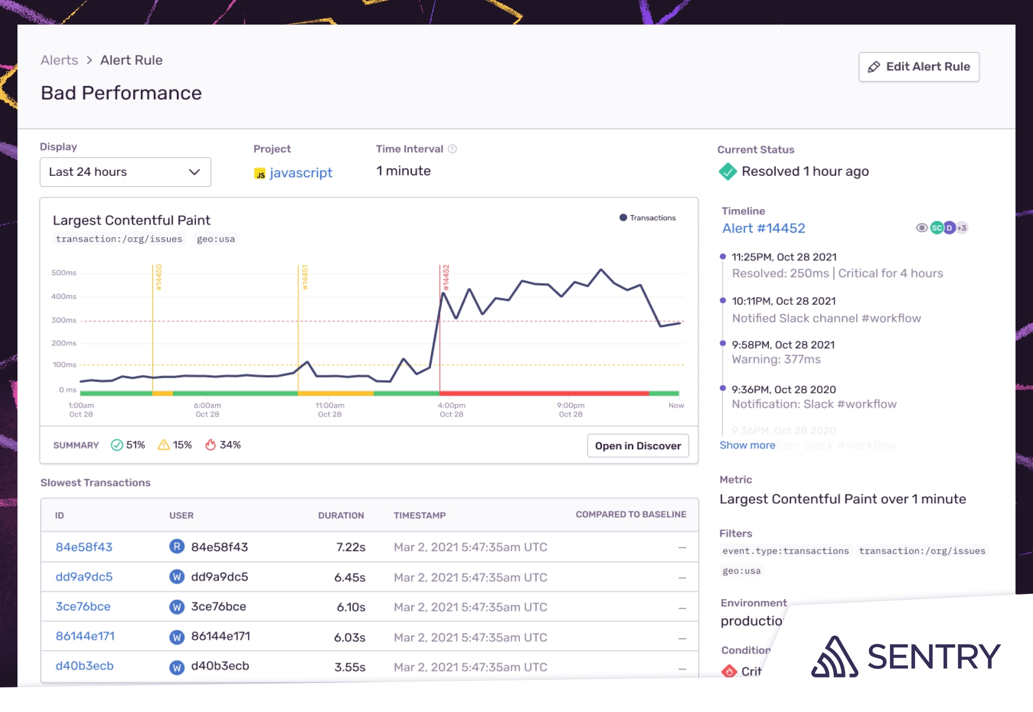Click the Time Interval help question icon
Viewport: 1033px width, 712px height.
tap(453, 149)
